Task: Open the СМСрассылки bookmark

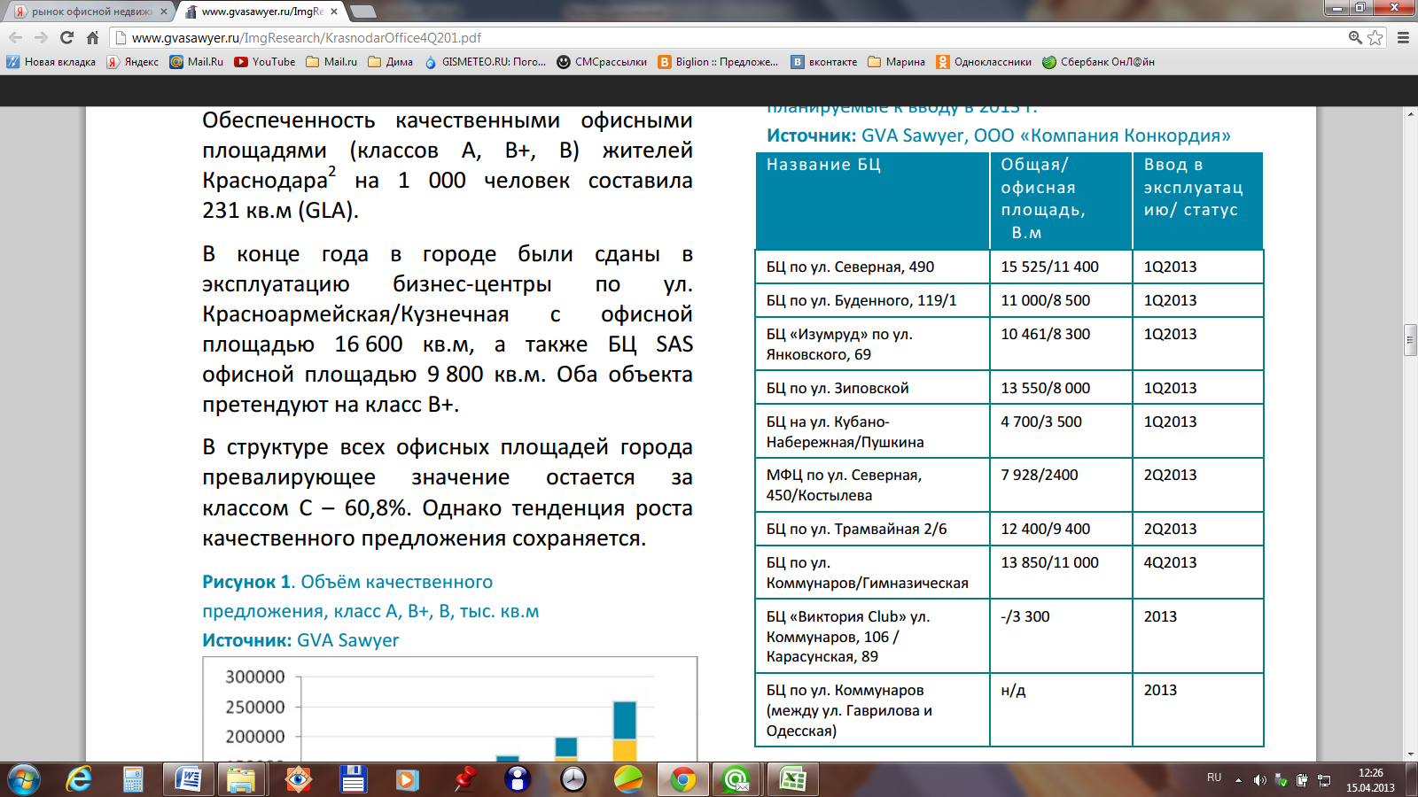Action: click(x=602, y=62)
